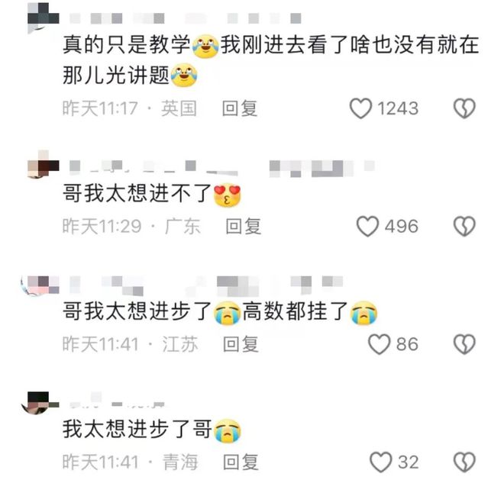Dislike the comment posted from 江苏

pyautogui.click(x=464, y=344)
